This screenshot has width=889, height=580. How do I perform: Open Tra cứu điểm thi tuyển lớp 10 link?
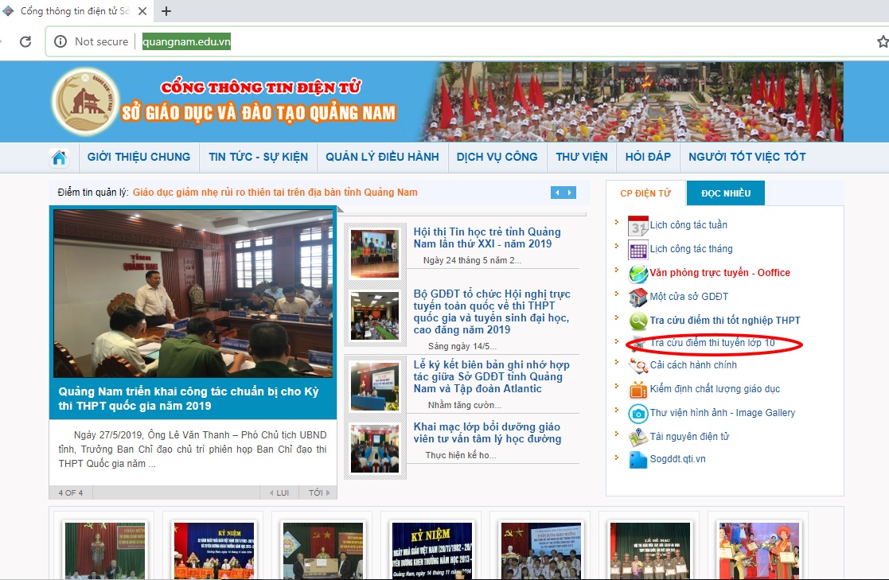point(712,343)
